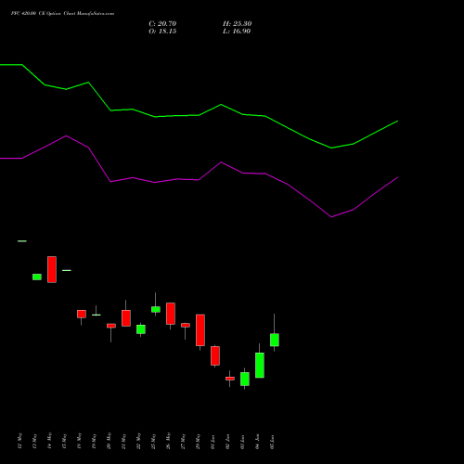Click the doji candlestick above 19 May
Image resolution: width=464 pixels, height=464 pixels.
(x=97, y=315)
